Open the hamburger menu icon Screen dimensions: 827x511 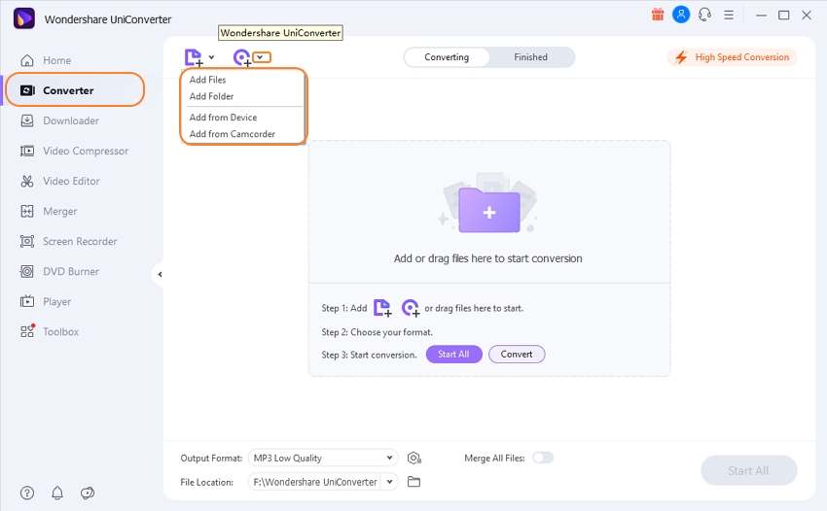[x=729, y=15]
